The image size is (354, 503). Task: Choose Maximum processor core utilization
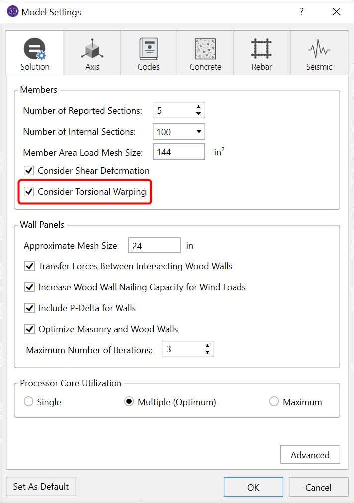274,402
